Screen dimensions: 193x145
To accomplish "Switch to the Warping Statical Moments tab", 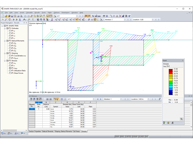I will [x=63, y=131].
